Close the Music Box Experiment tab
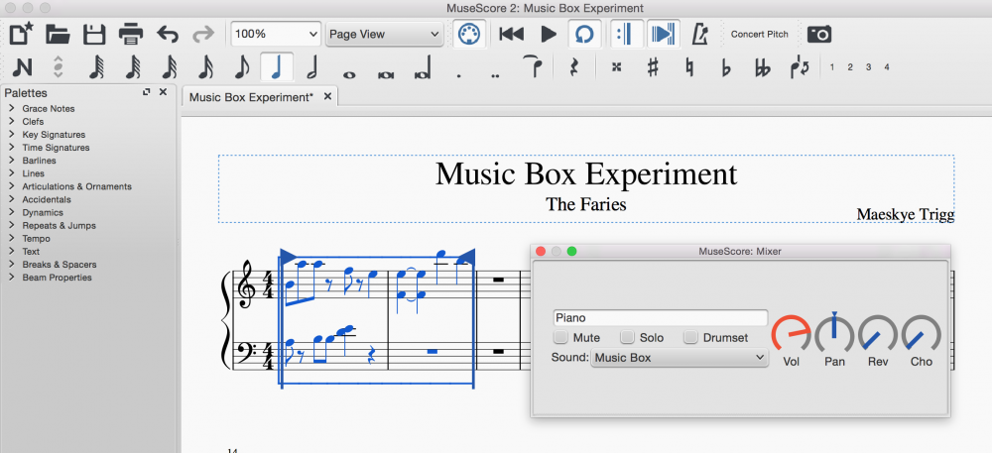992x453 pixels. click(327, 97)
